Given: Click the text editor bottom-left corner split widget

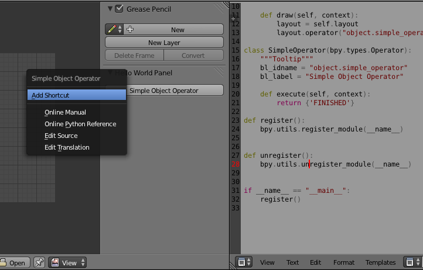Looking at the screenshot, I should 233,266.
